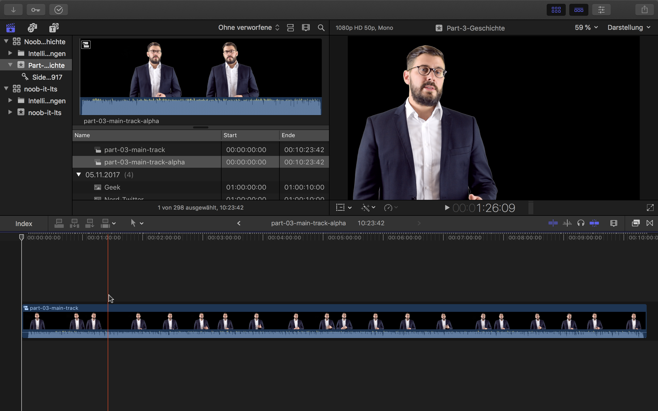Expand the noob-it-lts event

coord(10,112)
